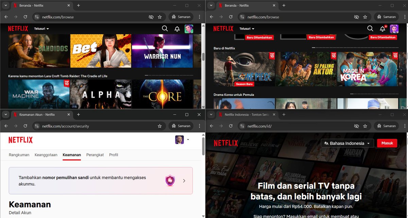Open Alpha title thumbnail
This screenshot has height=218, width=408.
(x=101, y=94)
